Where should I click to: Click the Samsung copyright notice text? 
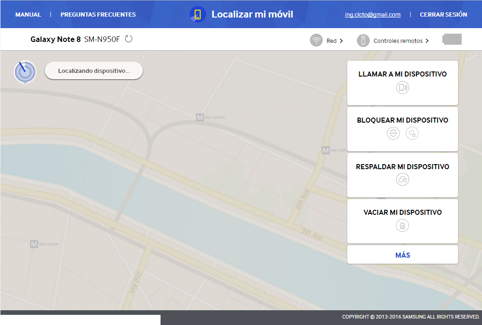click(x=411, y=317)
